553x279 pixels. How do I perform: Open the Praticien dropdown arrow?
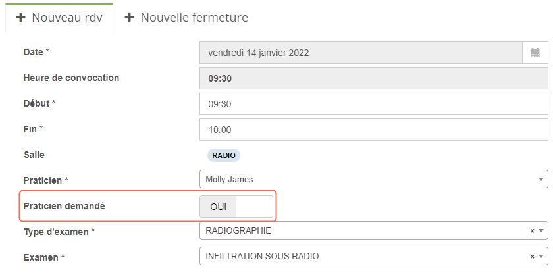[x=541, y=179]
